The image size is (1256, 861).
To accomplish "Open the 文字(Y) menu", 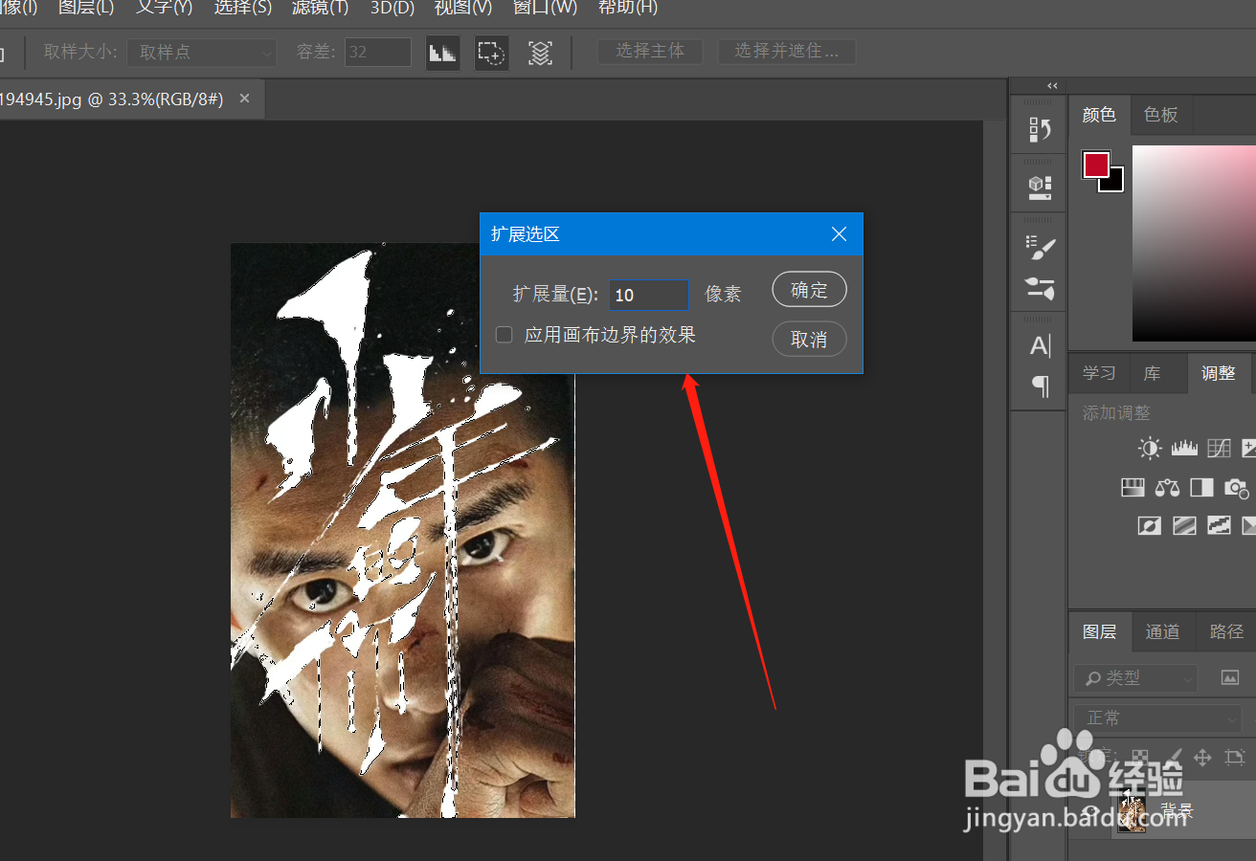I will [x=164, y=8].
